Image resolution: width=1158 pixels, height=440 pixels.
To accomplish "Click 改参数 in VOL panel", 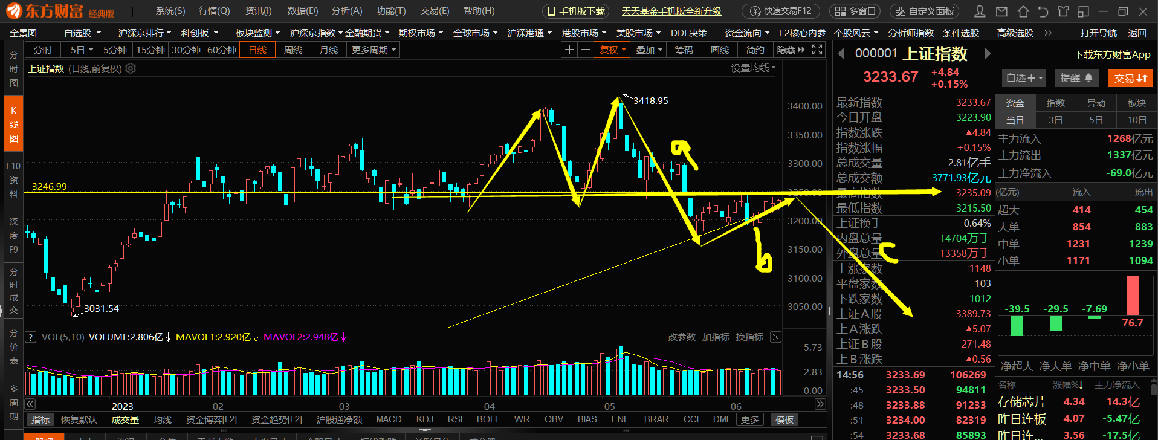I will (682, 337).
